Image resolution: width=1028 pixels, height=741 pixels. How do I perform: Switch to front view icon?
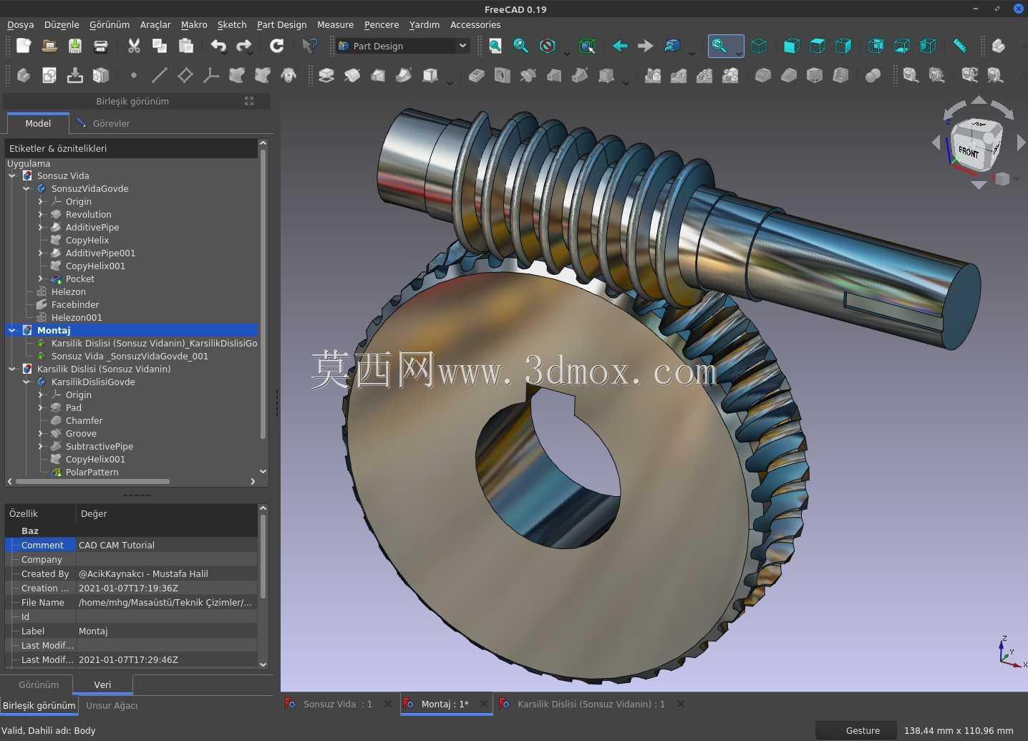[x=791, y=46]
